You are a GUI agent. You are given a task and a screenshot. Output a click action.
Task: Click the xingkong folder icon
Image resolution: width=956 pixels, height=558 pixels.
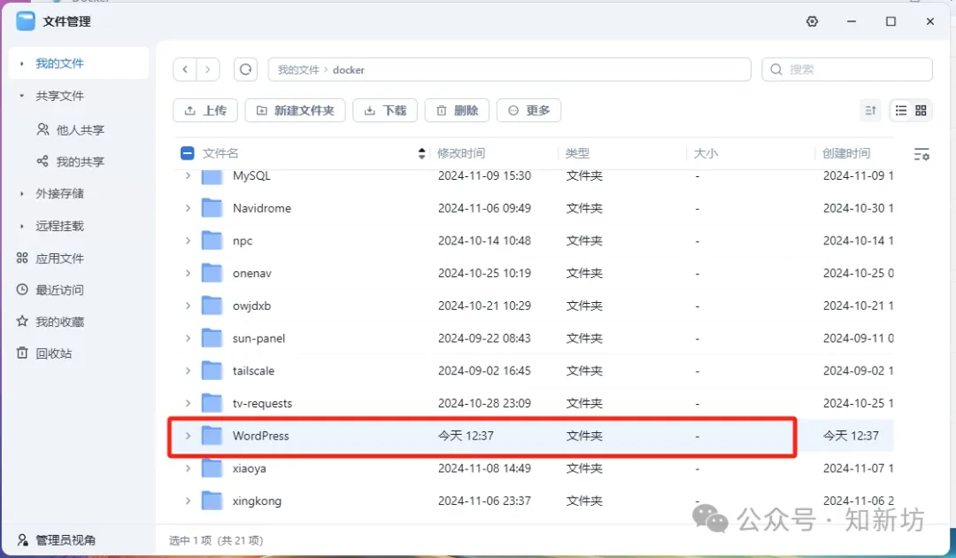(x=212, y=500)
